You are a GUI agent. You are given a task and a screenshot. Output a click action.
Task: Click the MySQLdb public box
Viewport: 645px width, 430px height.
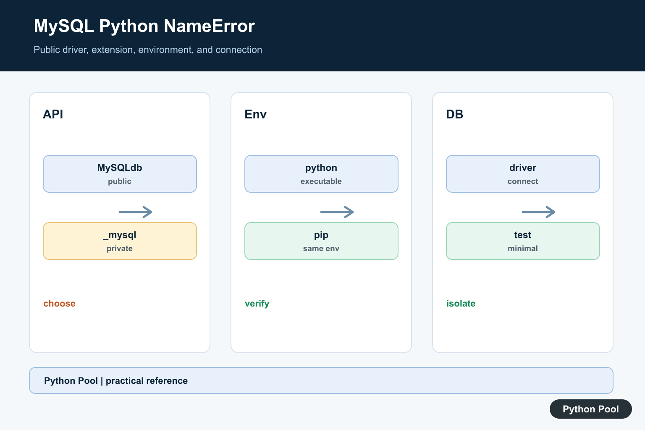coord(120,174)
